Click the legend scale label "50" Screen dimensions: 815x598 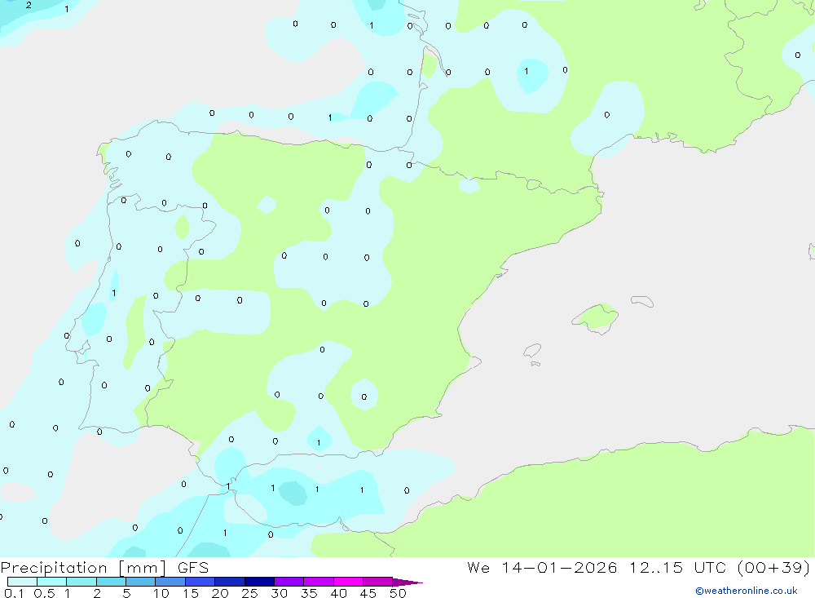pos(399,593)
